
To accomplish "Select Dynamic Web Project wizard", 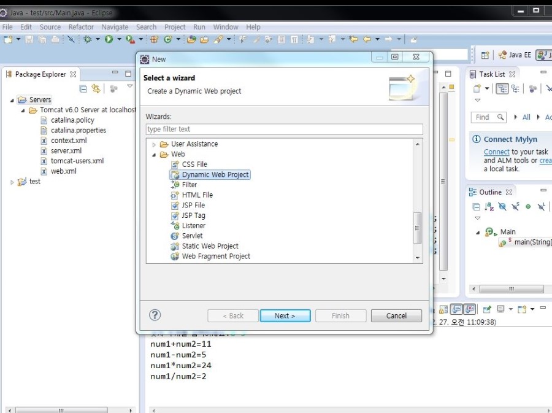I will [x=210, y=175].
